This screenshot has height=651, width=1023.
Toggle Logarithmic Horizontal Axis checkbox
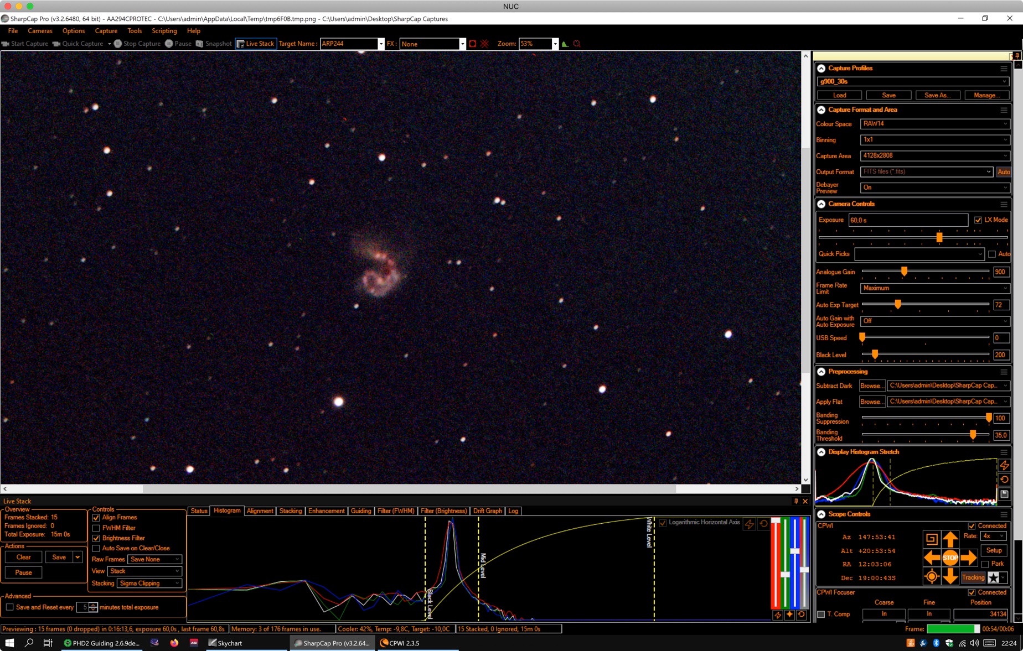pyautogui.click(x=663, y=523)
